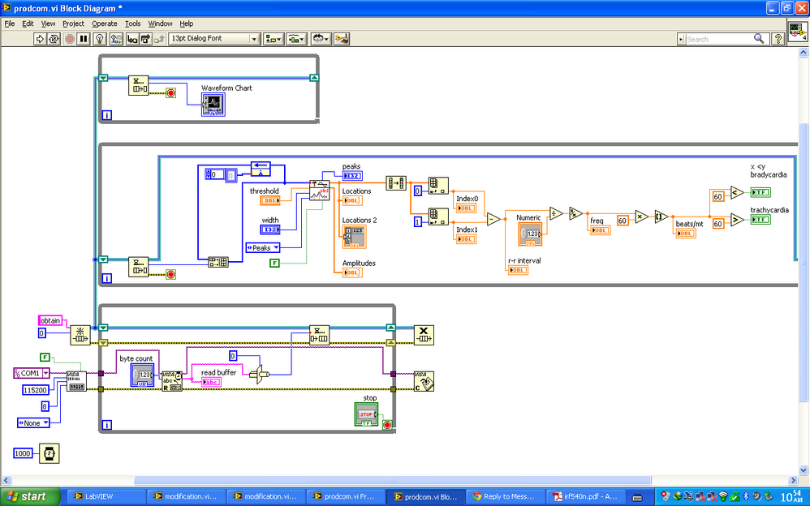Select the r-r interval DBL indicator
Screen dimensions: 810x506
point(518,270)
